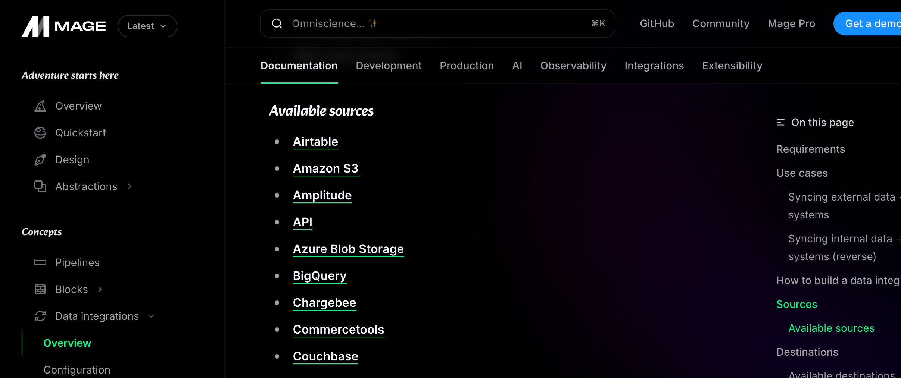Open Data integrations in the sidebar
Screen dimensions: 901x378
click(x=97, y=316)
